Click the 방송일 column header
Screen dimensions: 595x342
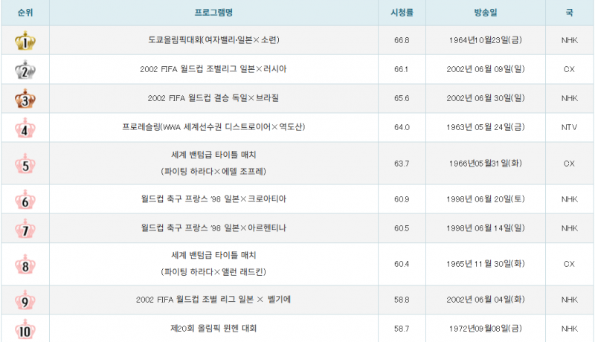[486, 13]
